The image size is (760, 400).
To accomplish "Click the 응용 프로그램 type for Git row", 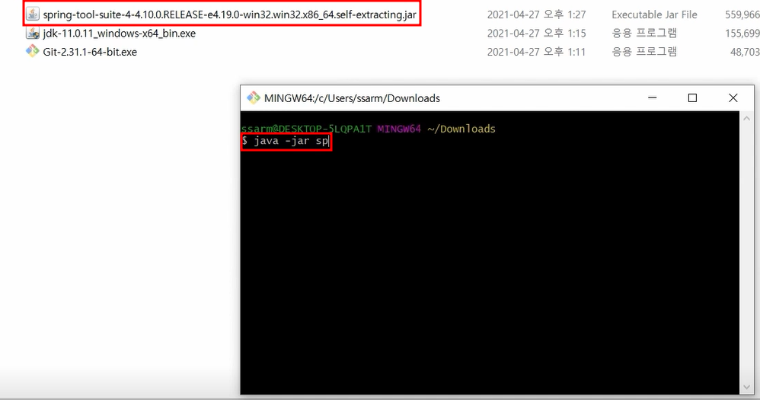I will pos(644,51).
